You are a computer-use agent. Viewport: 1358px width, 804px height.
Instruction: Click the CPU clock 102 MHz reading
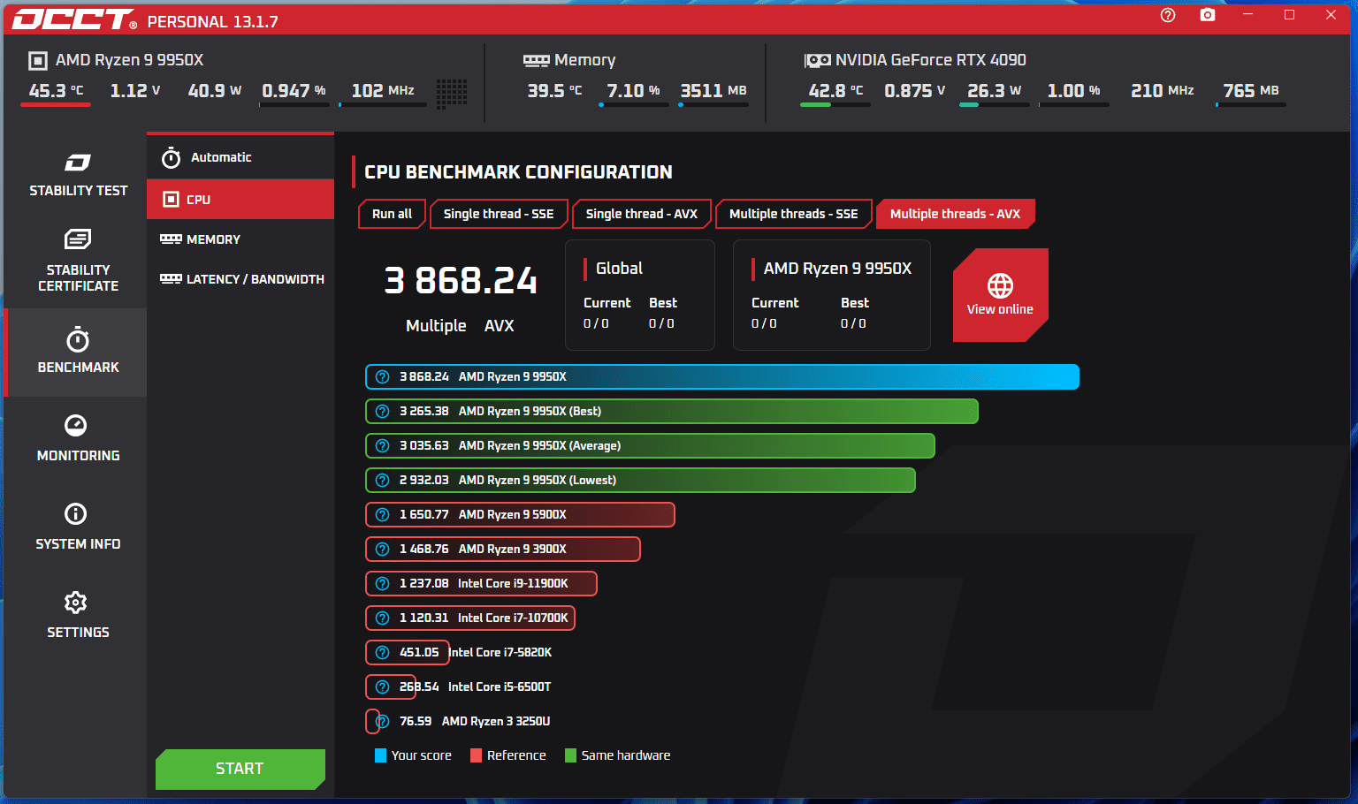383,91
